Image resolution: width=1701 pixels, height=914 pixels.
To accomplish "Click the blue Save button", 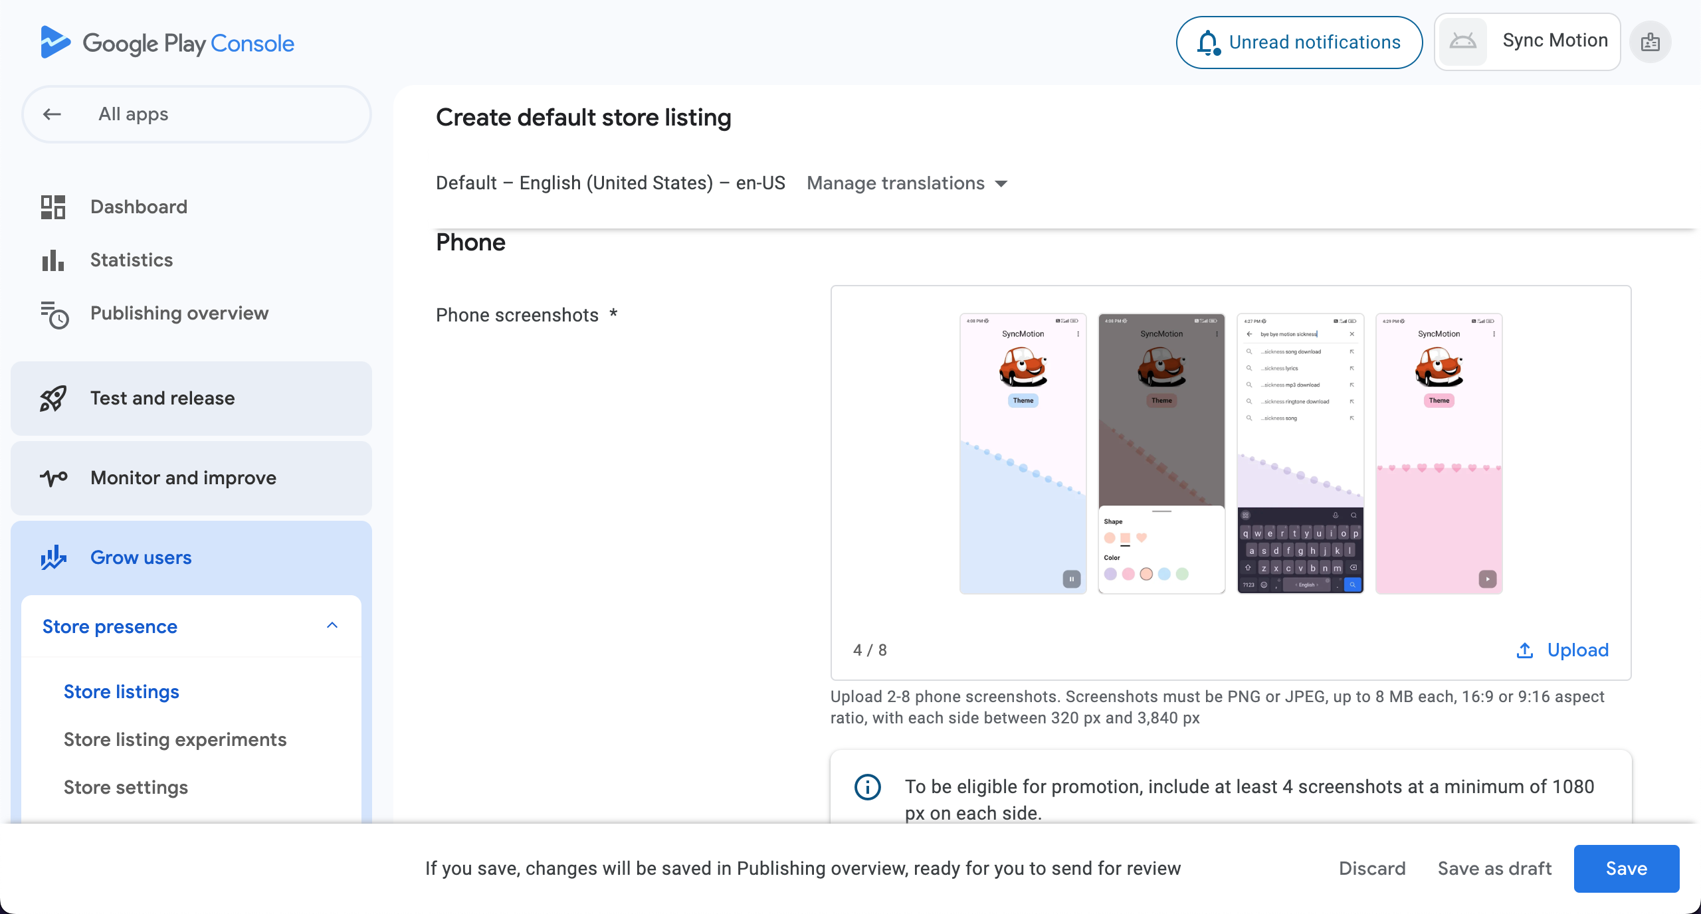I will coord(1627,869).
